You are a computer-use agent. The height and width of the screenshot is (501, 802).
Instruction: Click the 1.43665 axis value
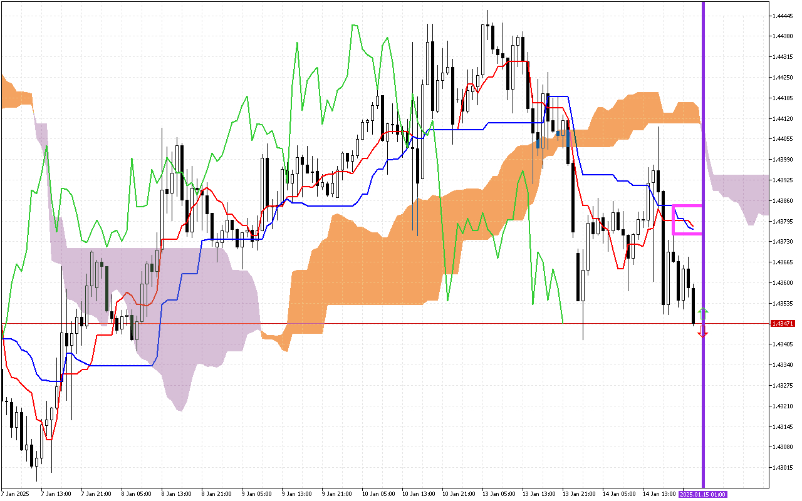pos(783,262)
